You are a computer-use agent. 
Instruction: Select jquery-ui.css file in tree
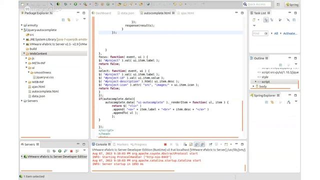coord(45,77)
